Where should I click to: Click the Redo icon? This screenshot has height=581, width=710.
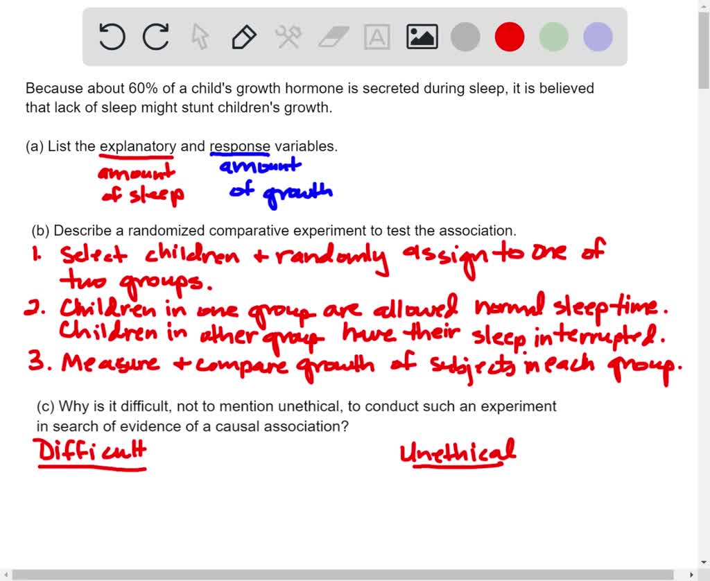[x=156, y=37]
